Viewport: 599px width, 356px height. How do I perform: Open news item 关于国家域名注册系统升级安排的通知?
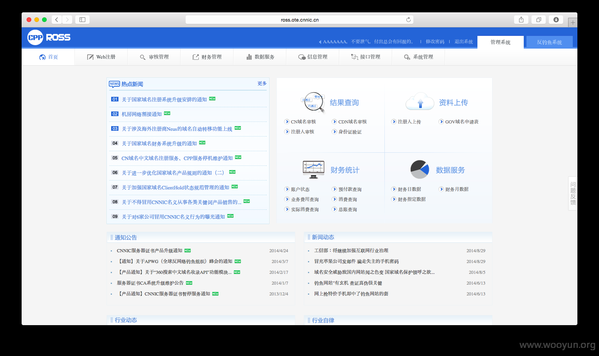pyautogui.click(x=164, y=100)
